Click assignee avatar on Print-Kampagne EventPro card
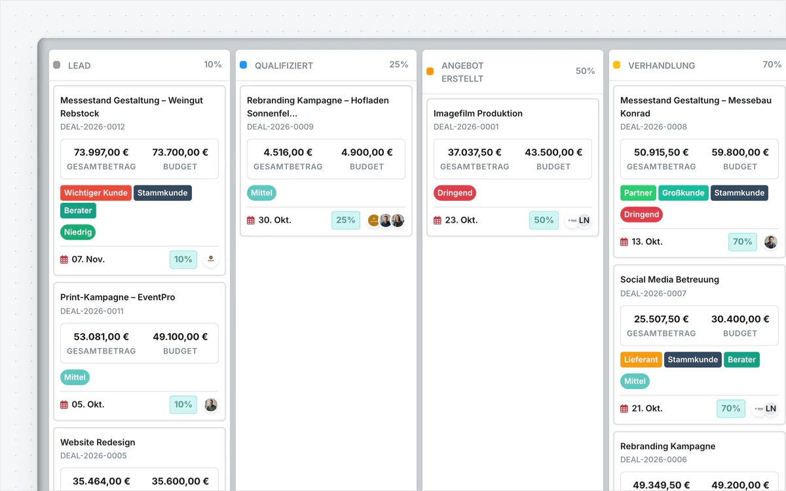 coord(211,405)
